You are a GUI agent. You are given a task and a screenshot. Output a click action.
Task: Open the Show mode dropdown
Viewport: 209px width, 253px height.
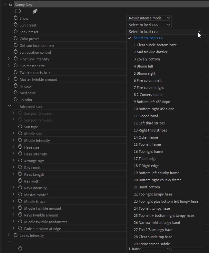149,18
